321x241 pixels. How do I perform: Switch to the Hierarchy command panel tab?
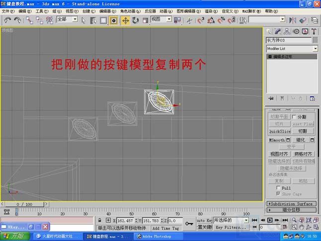(287, 31)
